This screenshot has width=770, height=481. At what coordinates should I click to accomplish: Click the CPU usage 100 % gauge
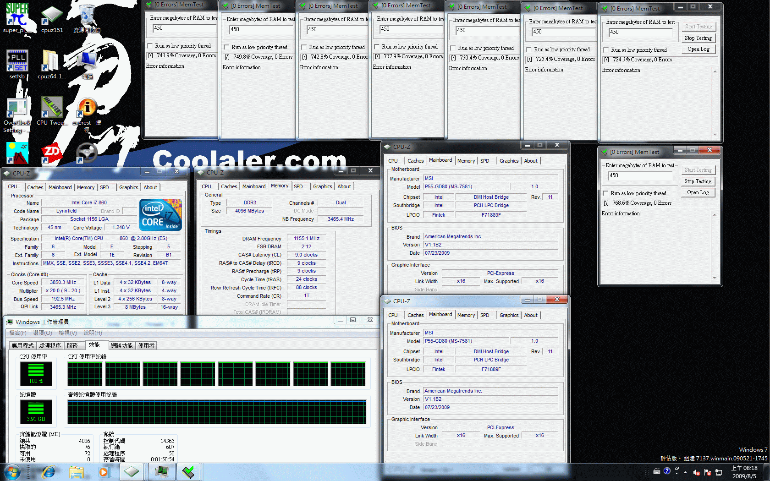(36, 373)
